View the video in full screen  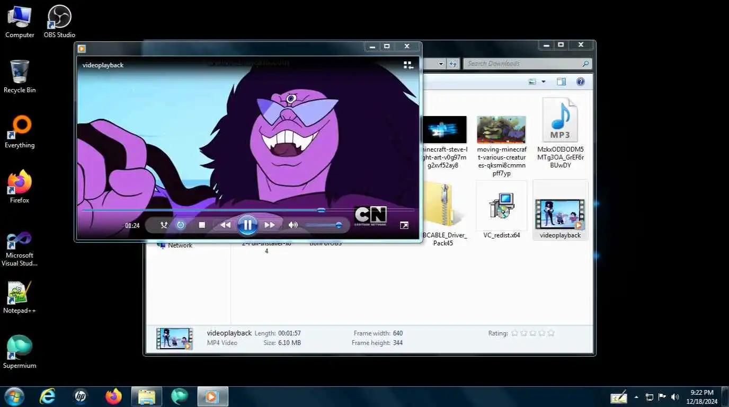[404, 225]
